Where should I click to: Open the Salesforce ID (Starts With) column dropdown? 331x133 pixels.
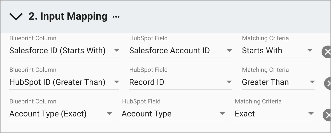pyautogui.click(x=64, y=51)
